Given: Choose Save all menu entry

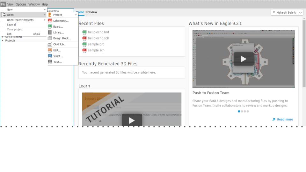Looking at the screenshot, I should point(23,25).
